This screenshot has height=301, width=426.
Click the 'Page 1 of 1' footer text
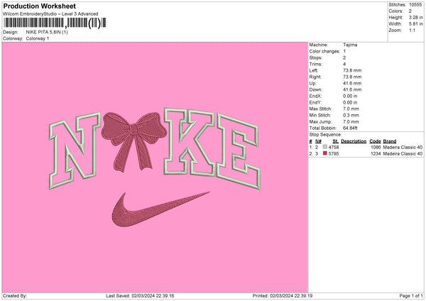click(x=411, y=296)
